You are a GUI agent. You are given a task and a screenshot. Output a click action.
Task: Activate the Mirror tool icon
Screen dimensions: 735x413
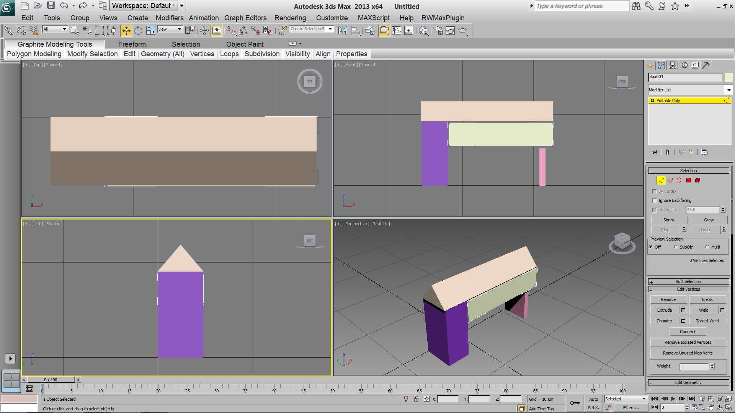[x=343, y=31]
